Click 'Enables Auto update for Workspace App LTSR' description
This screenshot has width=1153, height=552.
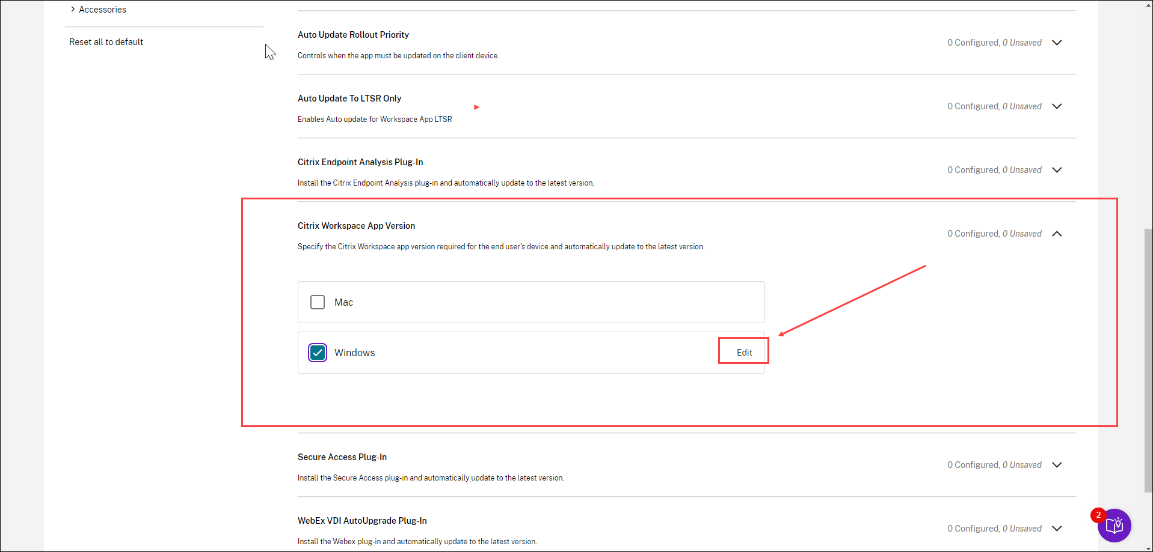click(375, 120)
